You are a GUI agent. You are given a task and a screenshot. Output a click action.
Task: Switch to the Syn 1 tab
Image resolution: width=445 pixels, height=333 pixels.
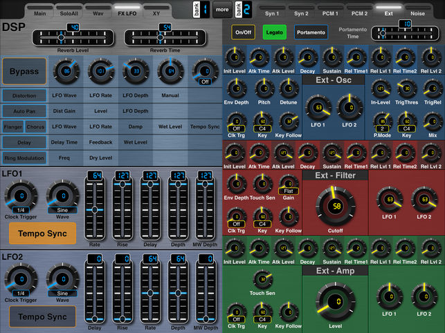point(271,12)
